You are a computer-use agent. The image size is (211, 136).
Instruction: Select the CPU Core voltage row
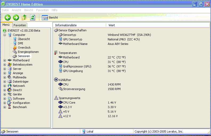pyautogui.click(x=87, y=103)
